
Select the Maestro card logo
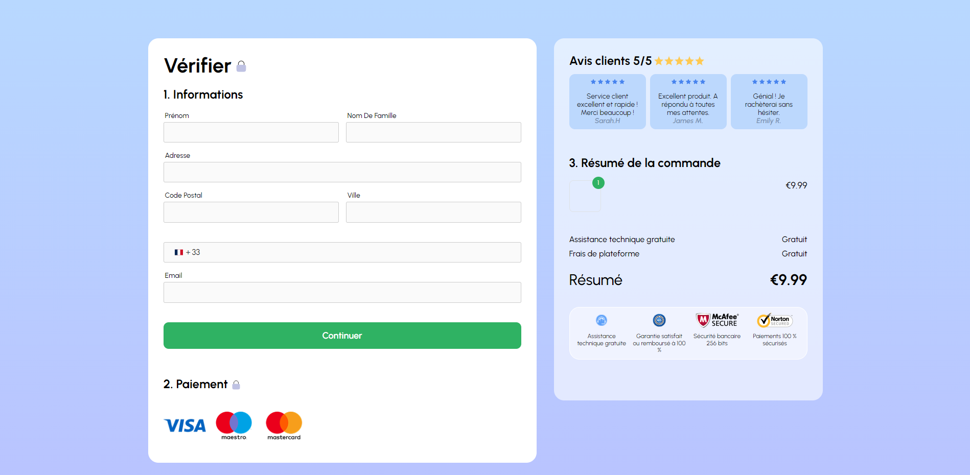tap(234, 425)
